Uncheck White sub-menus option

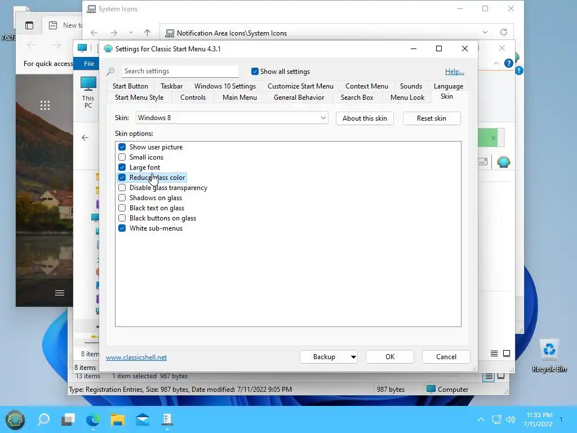pos(122,228)
